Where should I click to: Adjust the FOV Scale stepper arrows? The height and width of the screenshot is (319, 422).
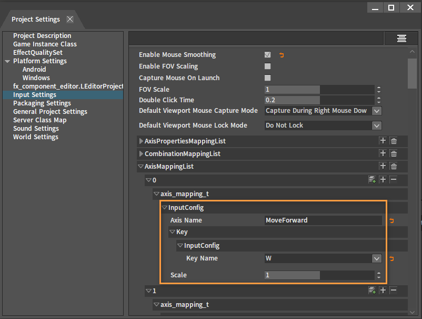[379, 90]
